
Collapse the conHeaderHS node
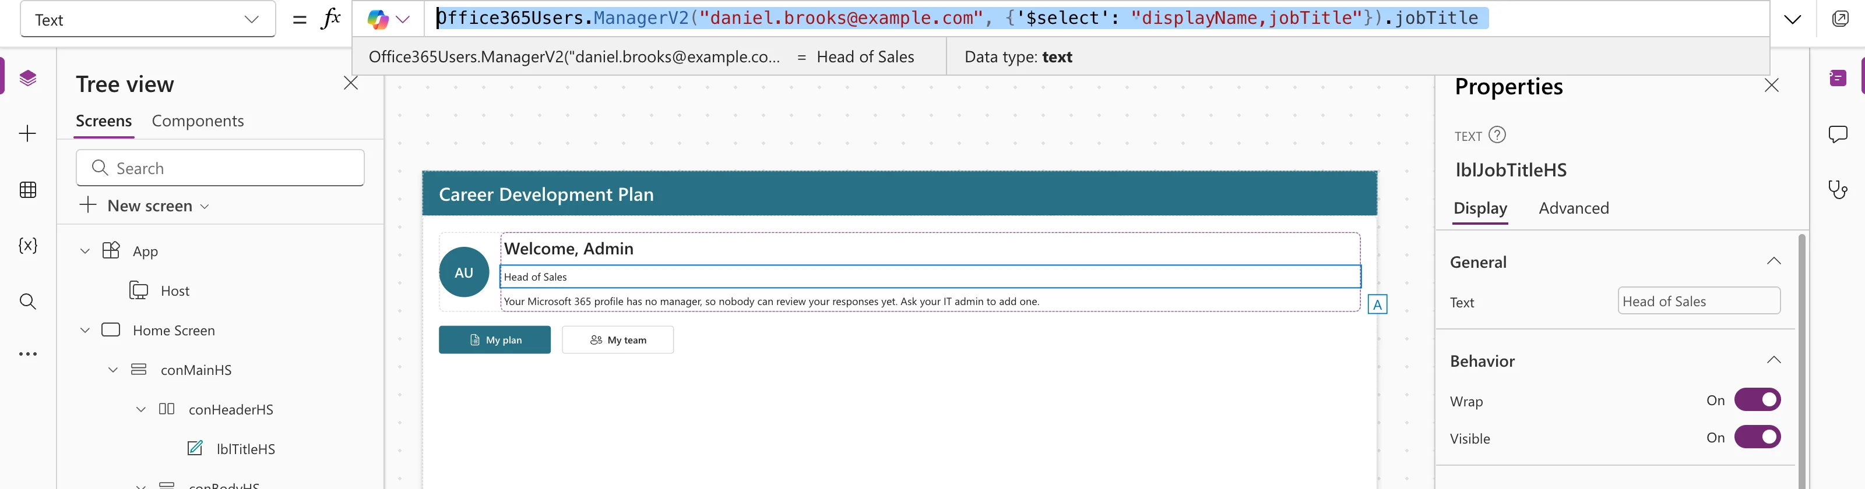pyautogui.click(x=141, y=410)
